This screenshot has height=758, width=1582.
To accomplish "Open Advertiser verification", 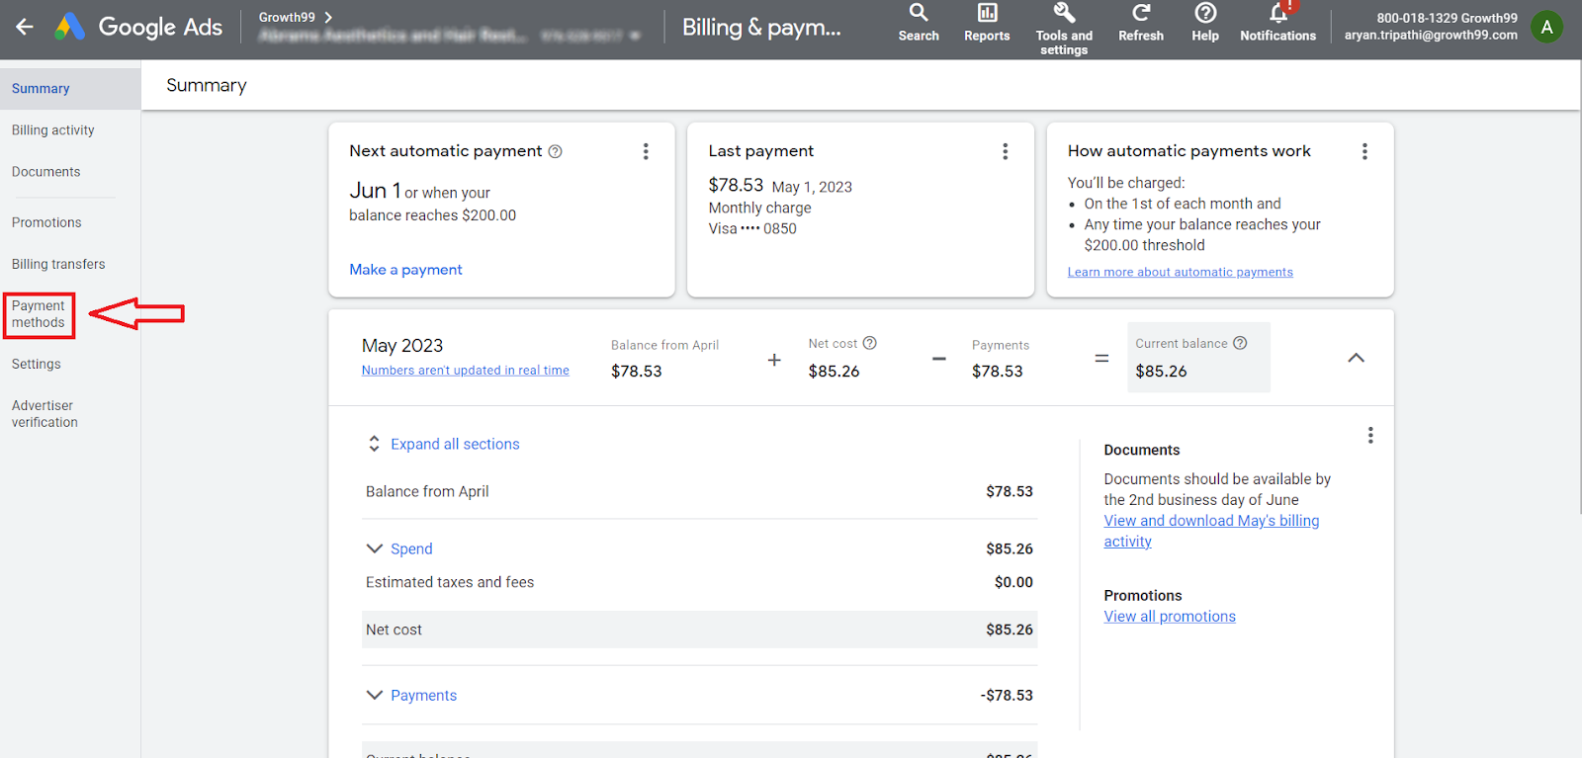I will 44,414.
